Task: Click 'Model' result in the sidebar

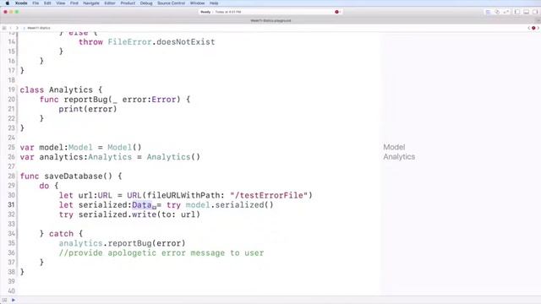Action: pos(394,147)
